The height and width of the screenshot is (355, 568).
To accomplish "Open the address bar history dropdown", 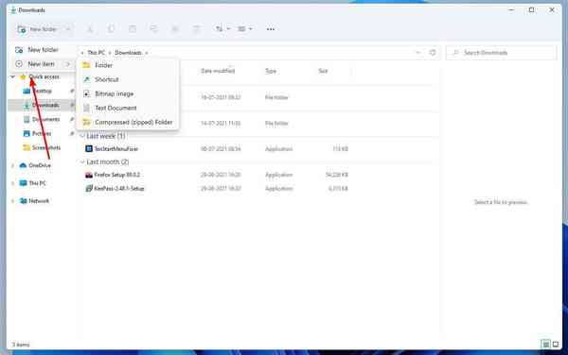I will (x=418, y=53).
